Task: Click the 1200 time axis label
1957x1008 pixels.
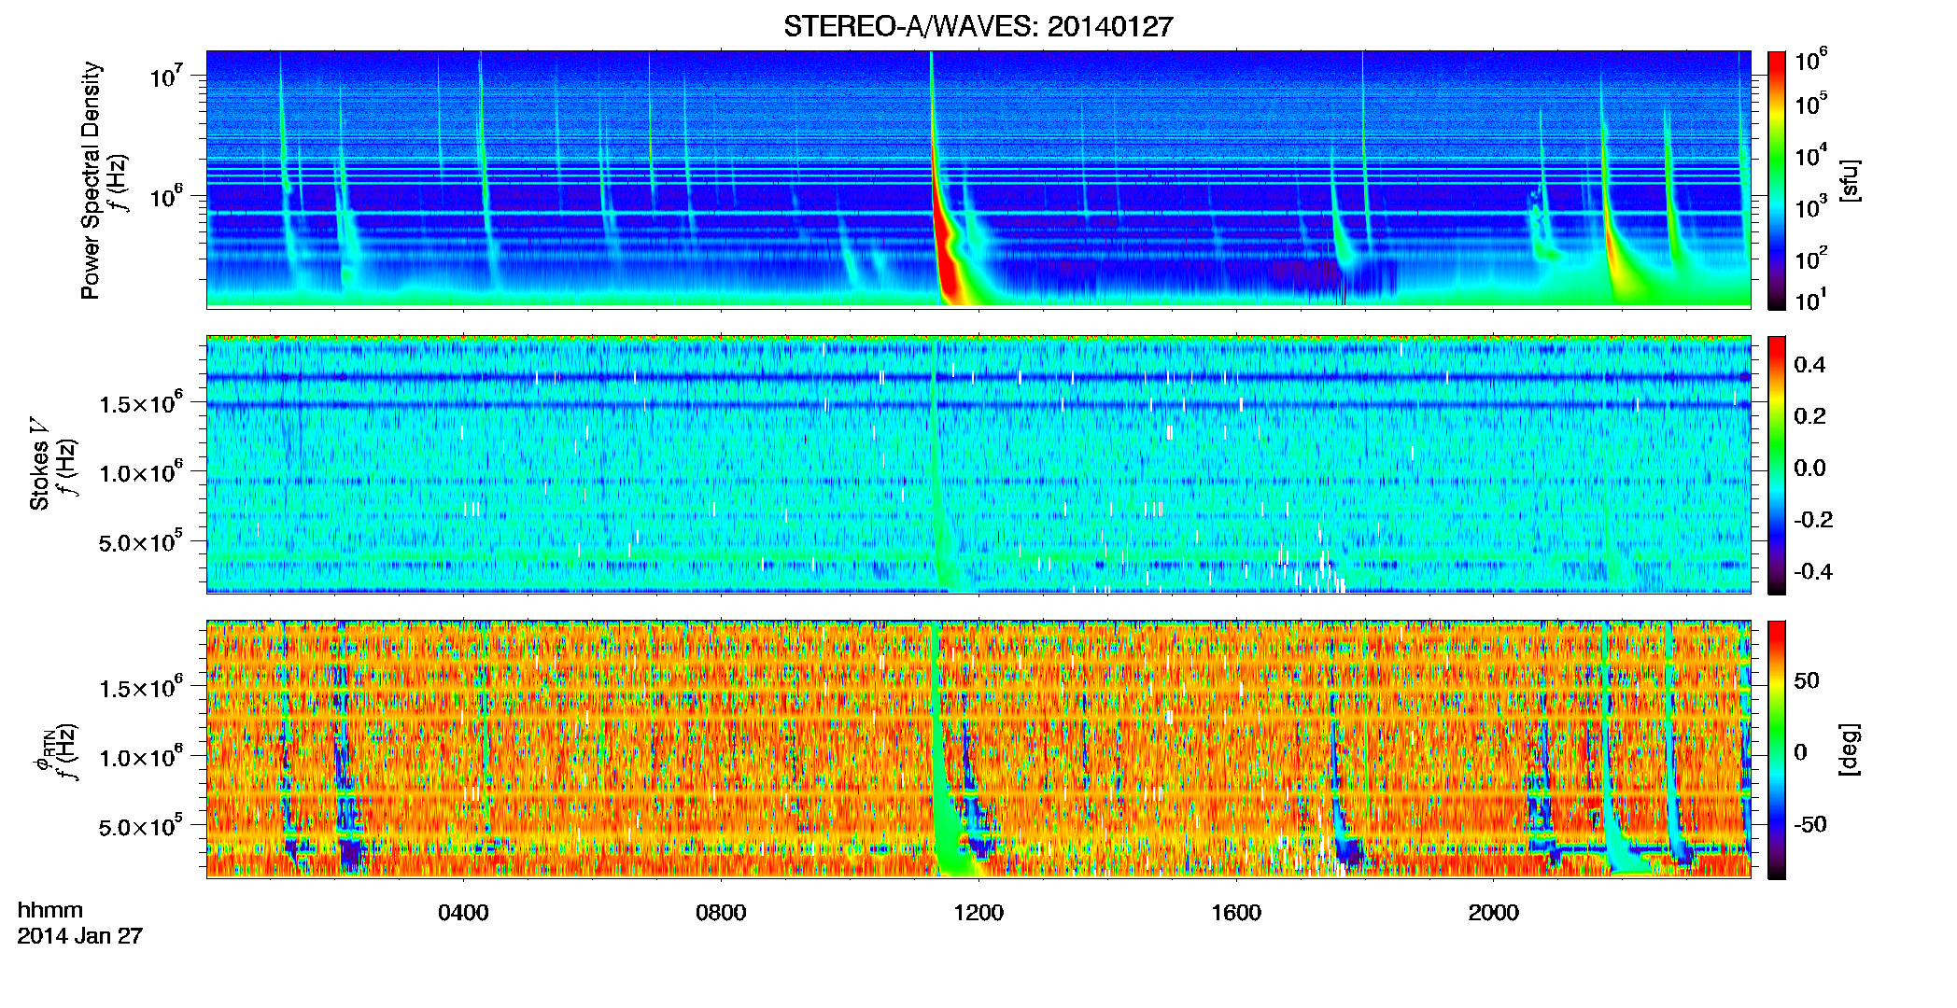Action: tap(978, 912)
